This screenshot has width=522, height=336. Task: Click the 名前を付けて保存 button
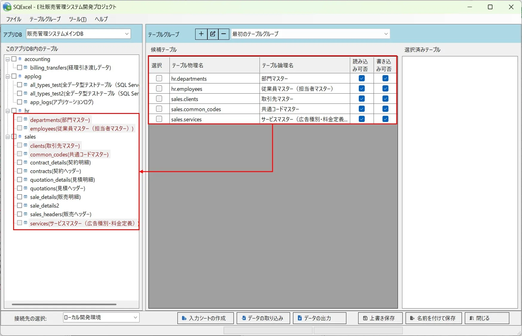pyautogui.click(x=434, y=318)
